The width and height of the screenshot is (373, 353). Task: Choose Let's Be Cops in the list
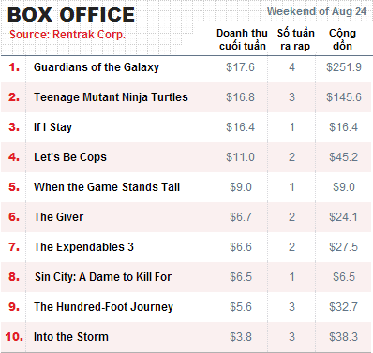70,157
